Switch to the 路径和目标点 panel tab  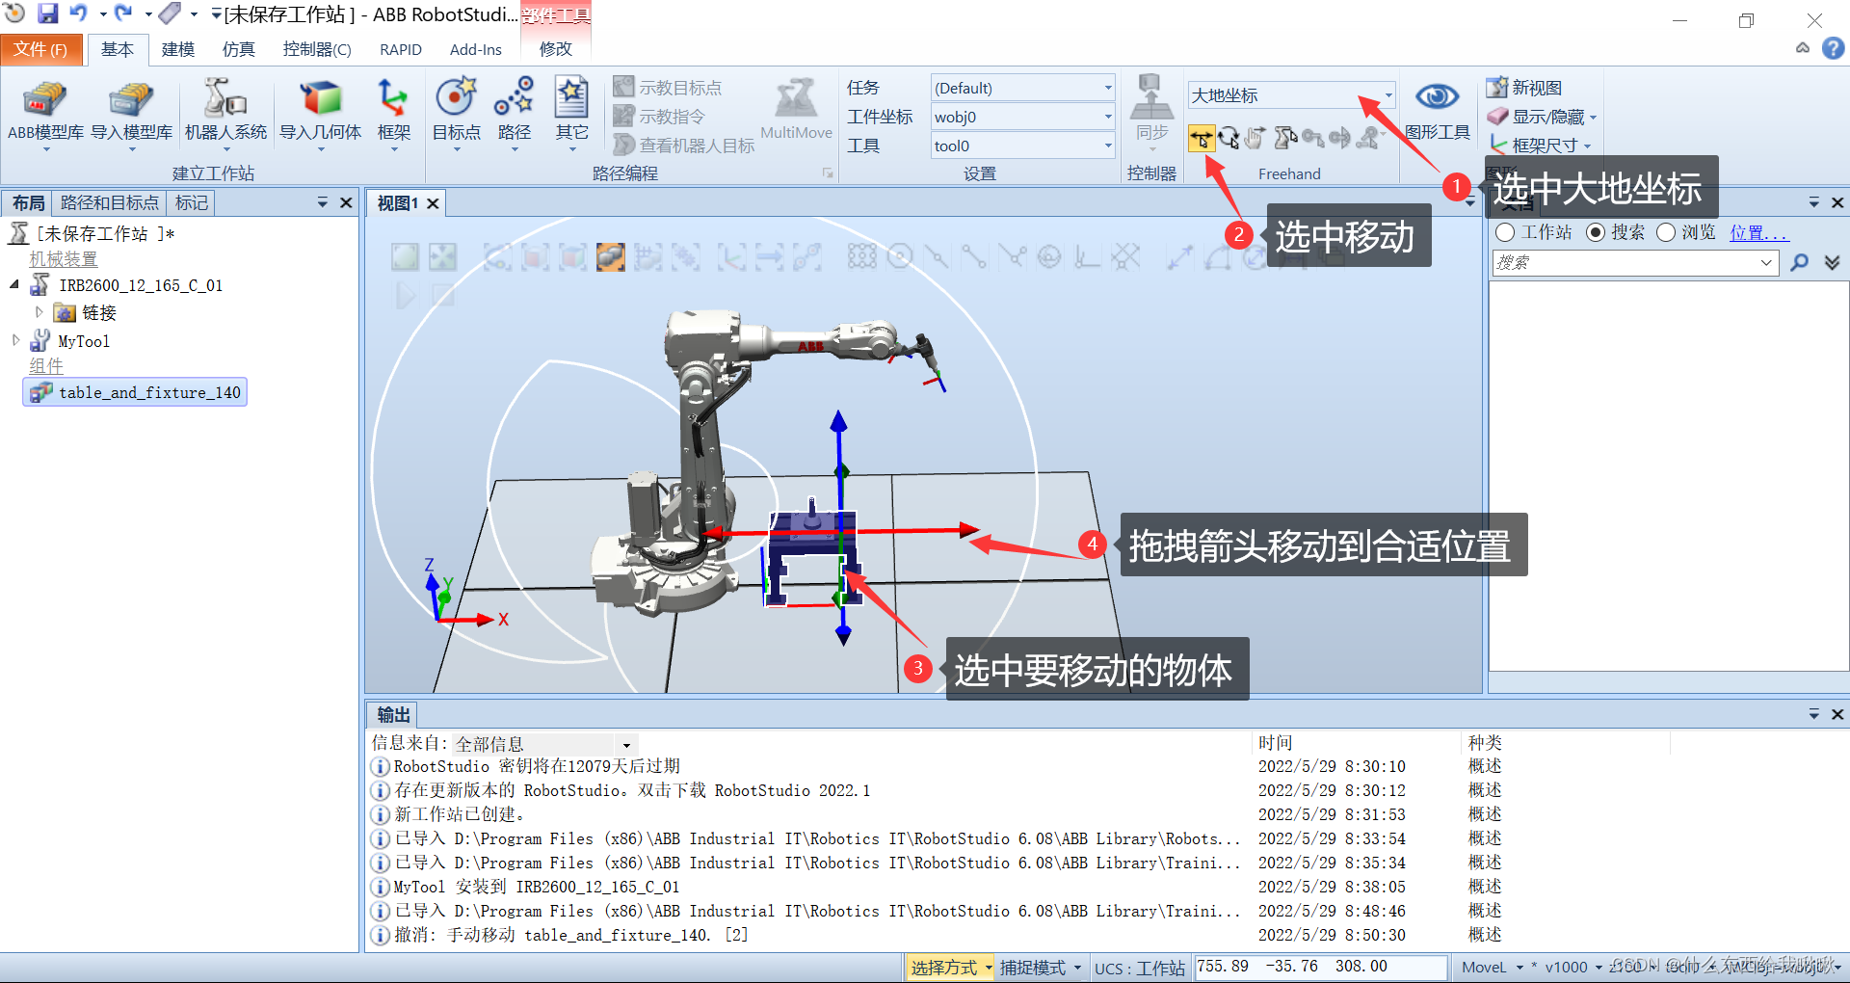point(109,203)
